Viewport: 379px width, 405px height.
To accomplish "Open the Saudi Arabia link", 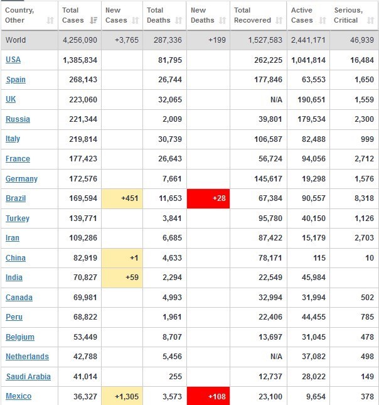I will click(28, 377).
